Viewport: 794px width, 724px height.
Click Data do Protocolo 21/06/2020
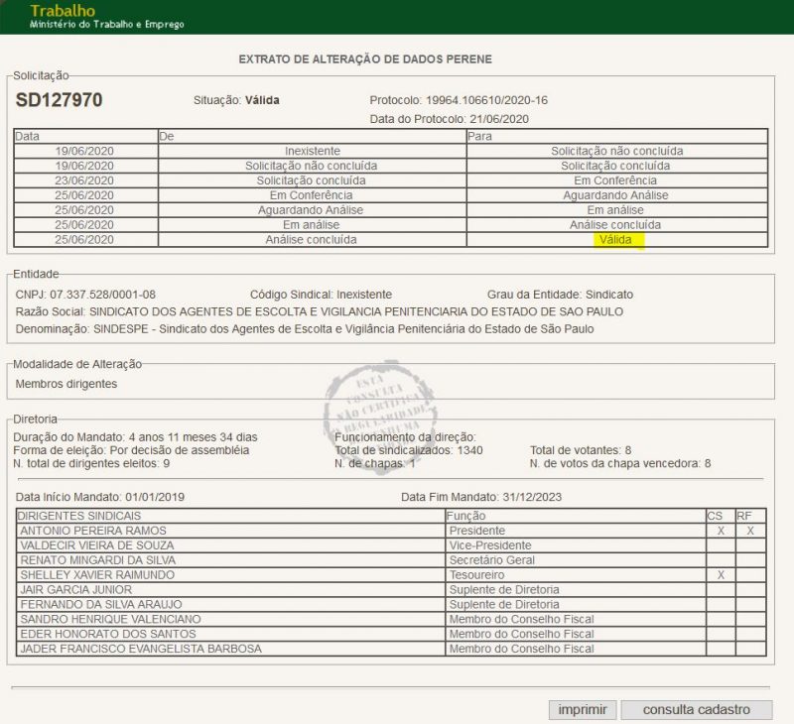point(450,119)
